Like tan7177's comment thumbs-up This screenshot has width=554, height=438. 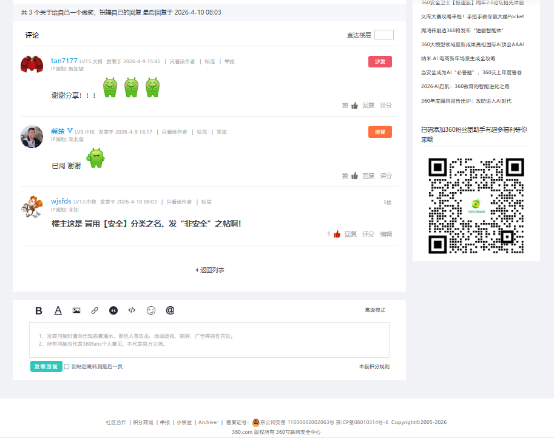(x=355, y=106)
